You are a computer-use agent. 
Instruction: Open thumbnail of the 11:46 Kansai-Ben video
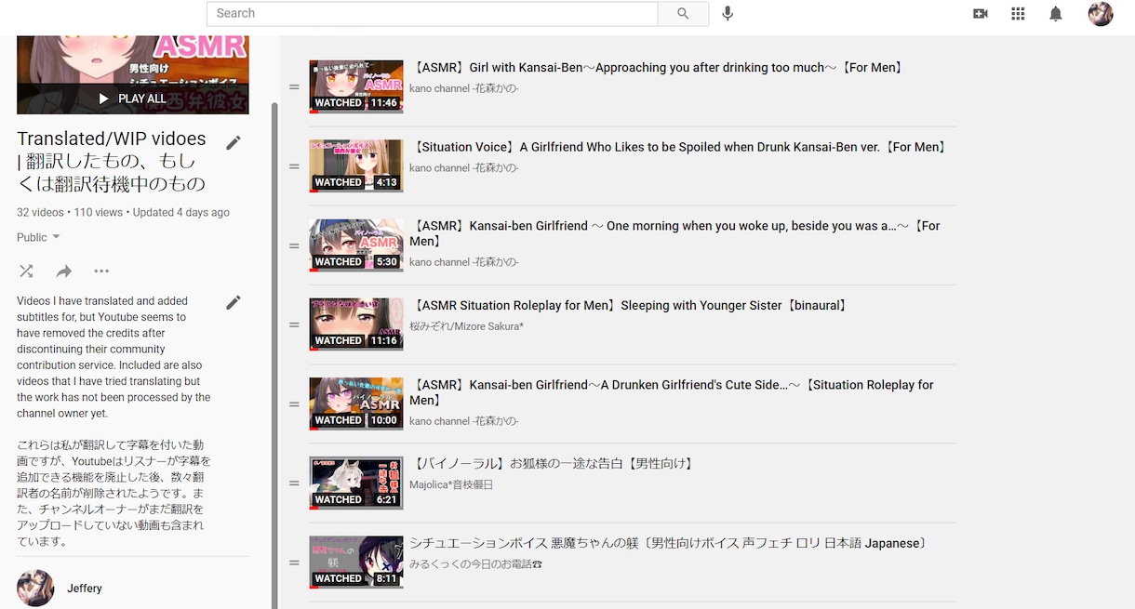356,86
